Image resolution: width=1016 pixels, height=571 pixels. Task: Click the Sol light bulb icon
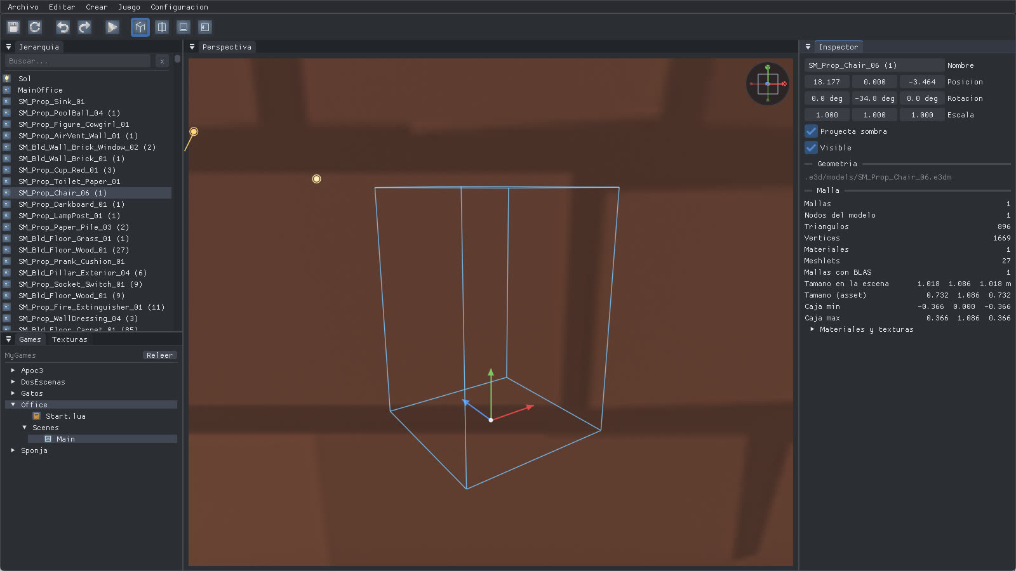click(7, 79)
